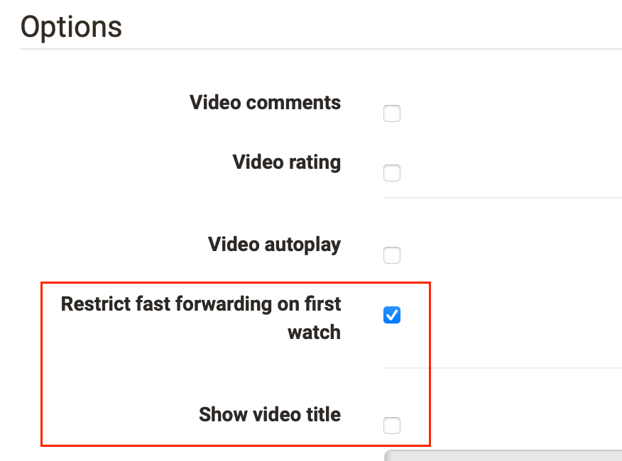This screenshot has height=461, width=622.
Task: Check the Show video title box
Action: pos(392,426)
